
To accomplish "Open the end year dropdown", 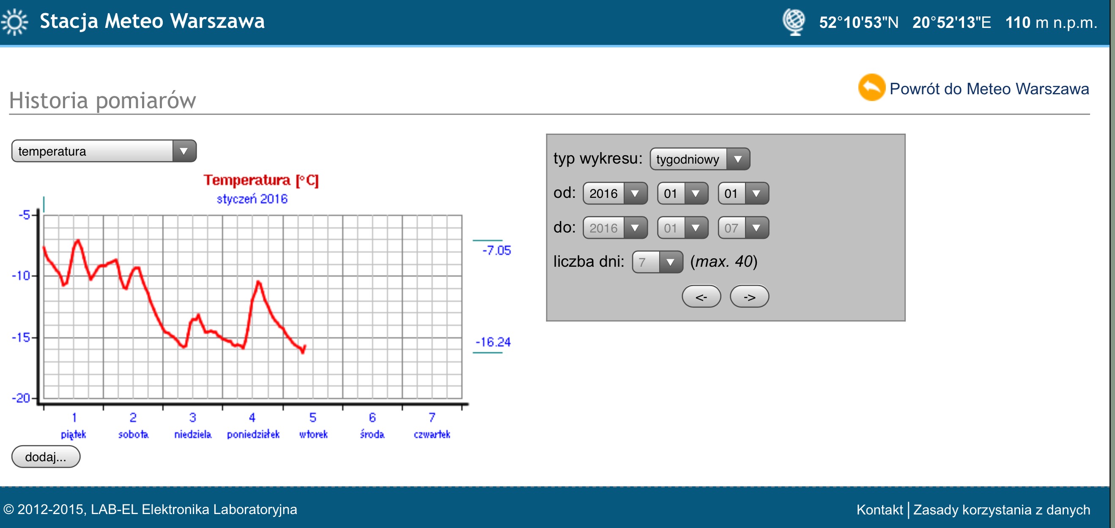I will 615,228.
